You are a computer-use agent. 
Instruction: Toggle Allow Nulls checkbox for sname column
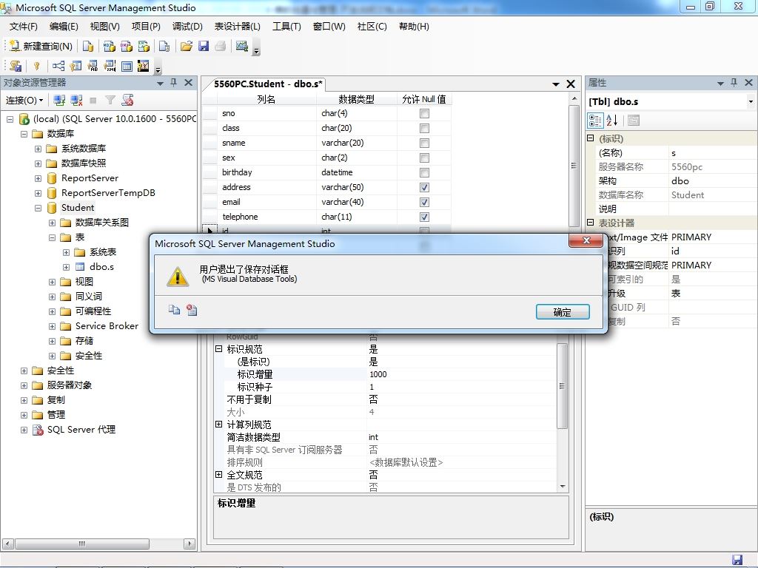[x=424, y=143]
